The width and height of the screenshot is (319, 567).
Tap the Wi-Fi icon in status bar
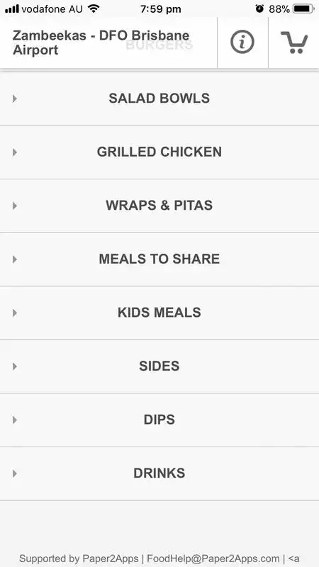pos(94,9)
